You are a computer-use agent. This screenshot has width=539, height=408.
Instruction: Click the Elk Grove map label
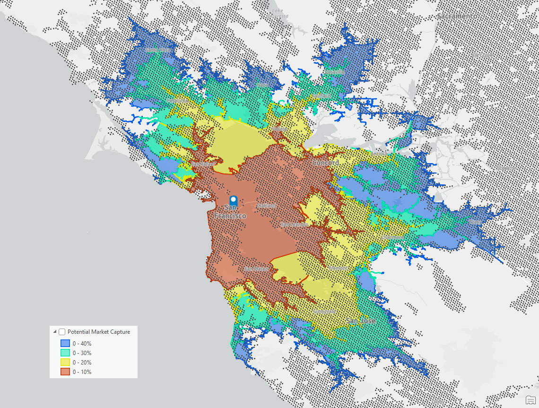click(482, 55)
